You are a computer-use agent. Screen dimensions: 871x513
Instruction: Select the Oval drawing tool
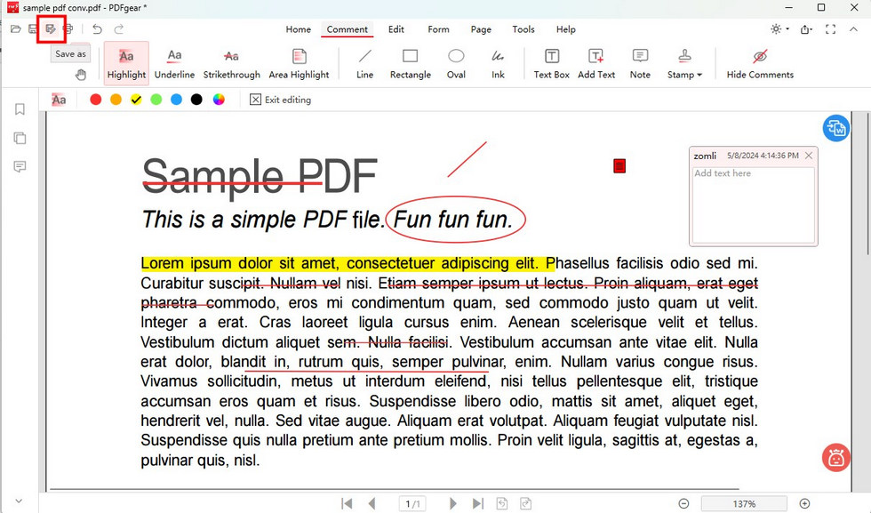coord(456,62)
